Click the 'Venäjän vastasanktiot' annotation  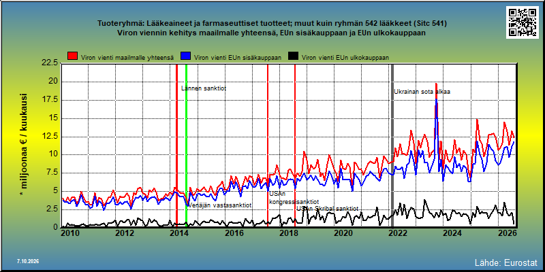[219, 205]
